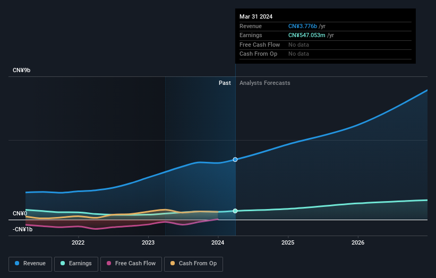The width and height of the screenshot is (436, 278).
Task: Toggle the Cash From Op legend button
Action: [193, 264]
